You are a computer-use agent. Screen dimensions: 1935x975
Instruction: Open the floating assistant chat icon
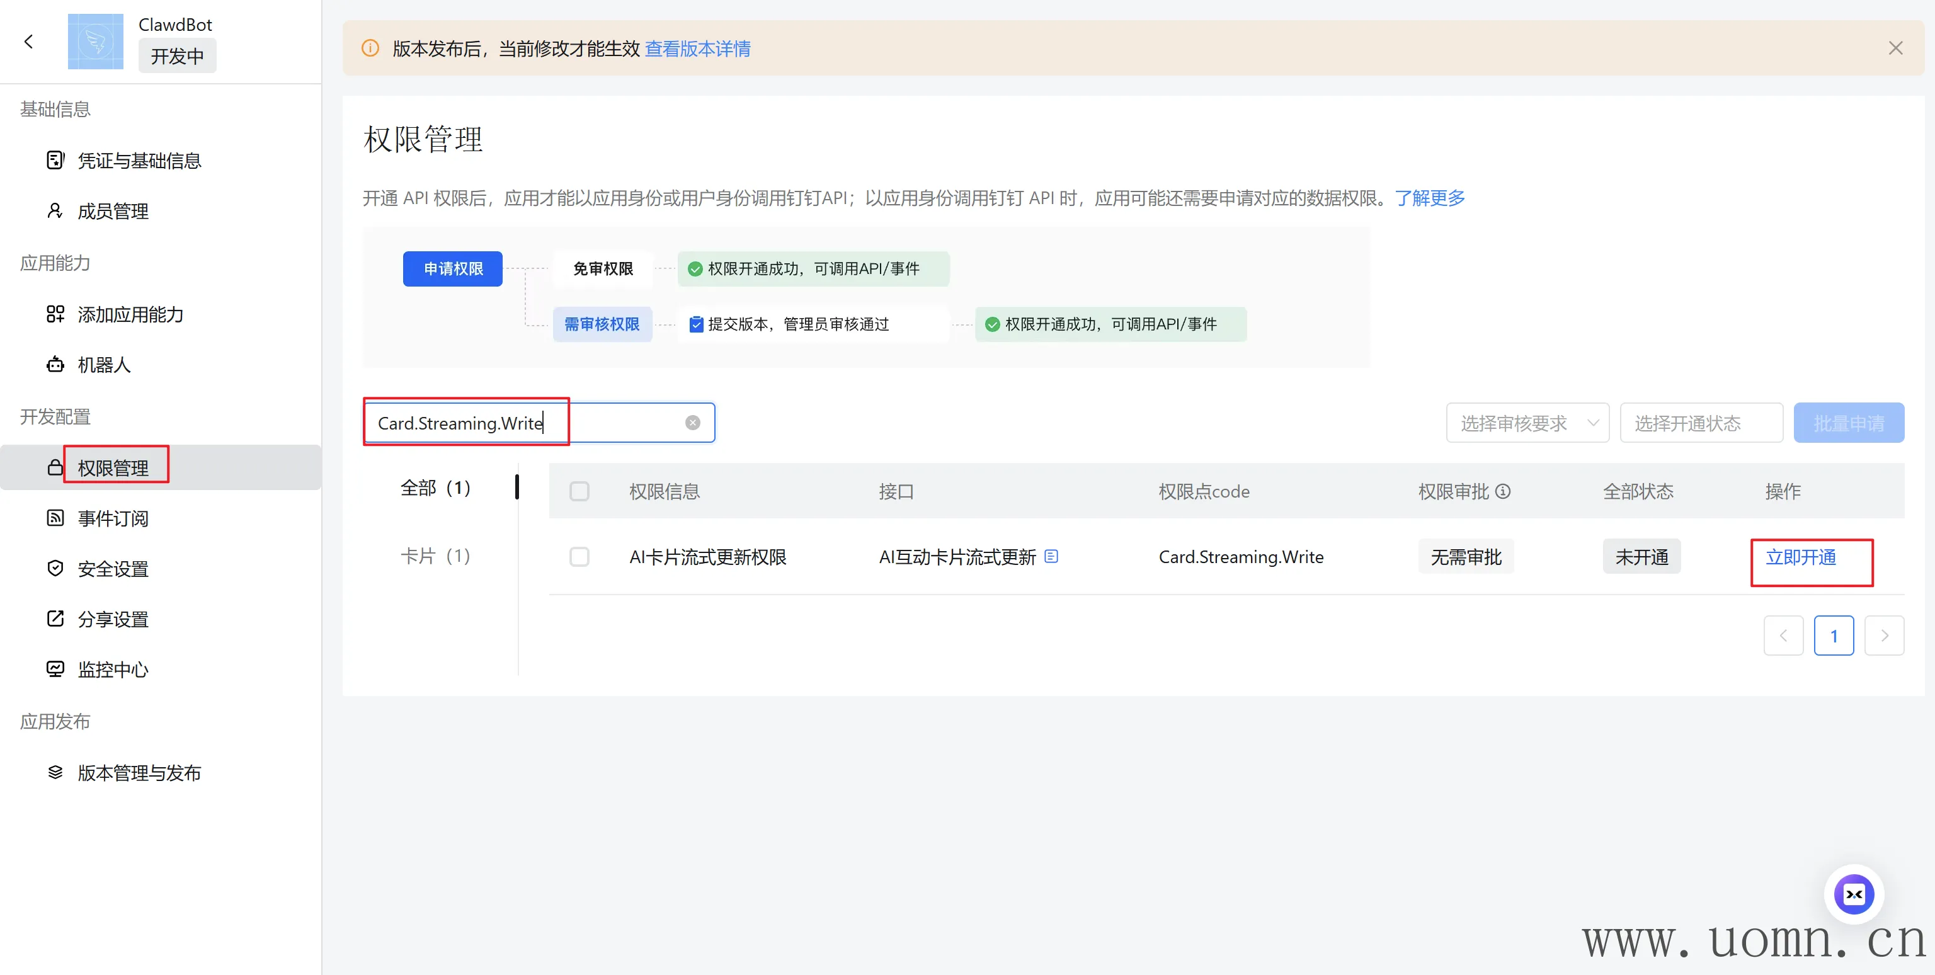click(1854, 894)
